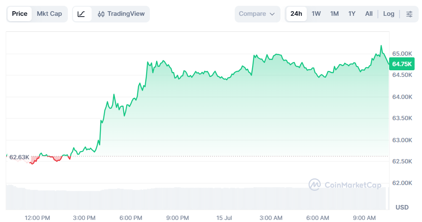This screenshot has width=422, height=222.
Task: Select the line chart icon
Action: (81, 14)
